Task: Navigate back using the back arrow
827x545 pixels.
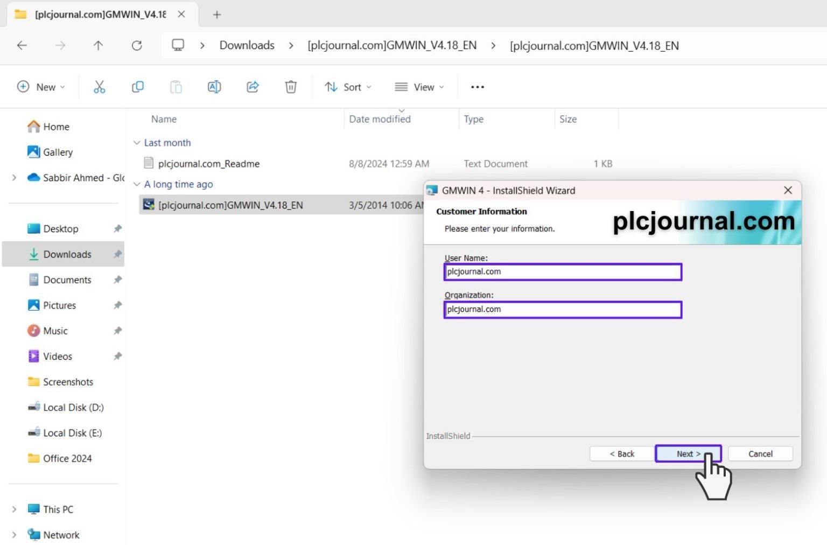Action: point(22,46)
